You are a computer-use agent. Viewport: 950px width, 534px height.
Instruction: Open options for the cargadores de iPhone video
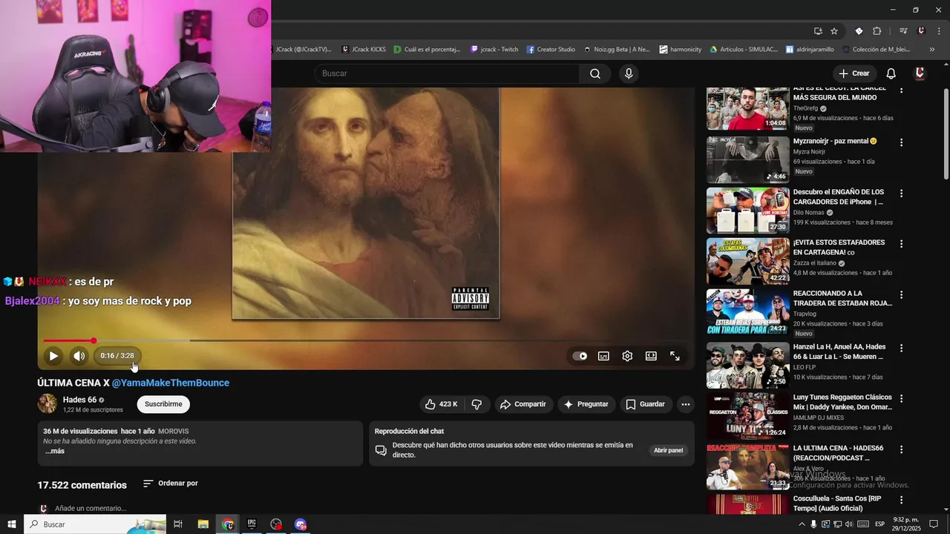tap(902, 193)
